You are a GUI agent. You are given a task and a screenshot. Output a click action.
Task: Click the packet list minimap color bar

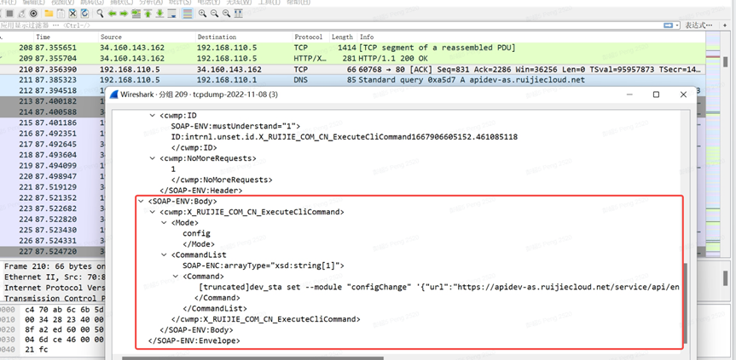712,146
